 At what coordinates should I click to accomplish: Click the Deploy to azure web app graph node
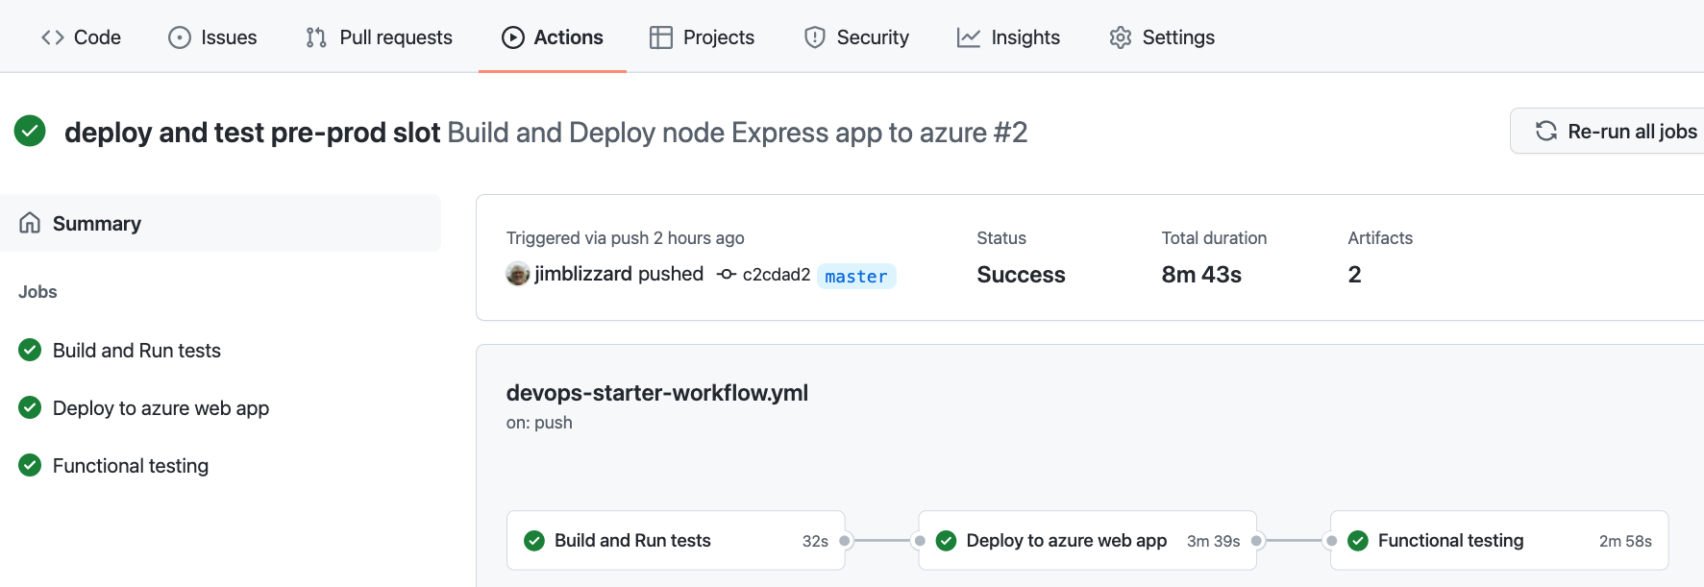[1087, 541]
